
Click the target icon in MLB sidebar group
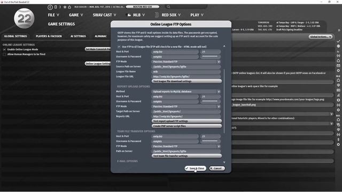pyautogui.click(x=338, y=85)
